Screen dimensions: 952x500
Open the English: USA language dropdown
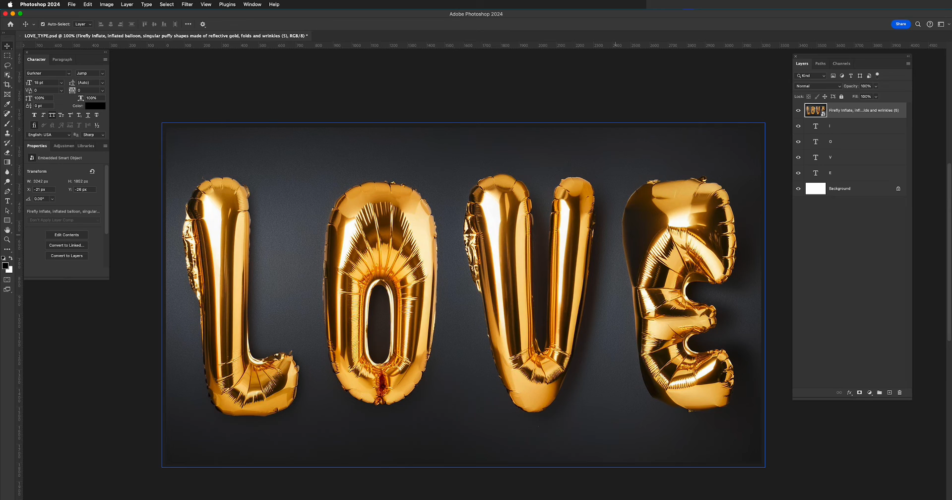[49, 135]
